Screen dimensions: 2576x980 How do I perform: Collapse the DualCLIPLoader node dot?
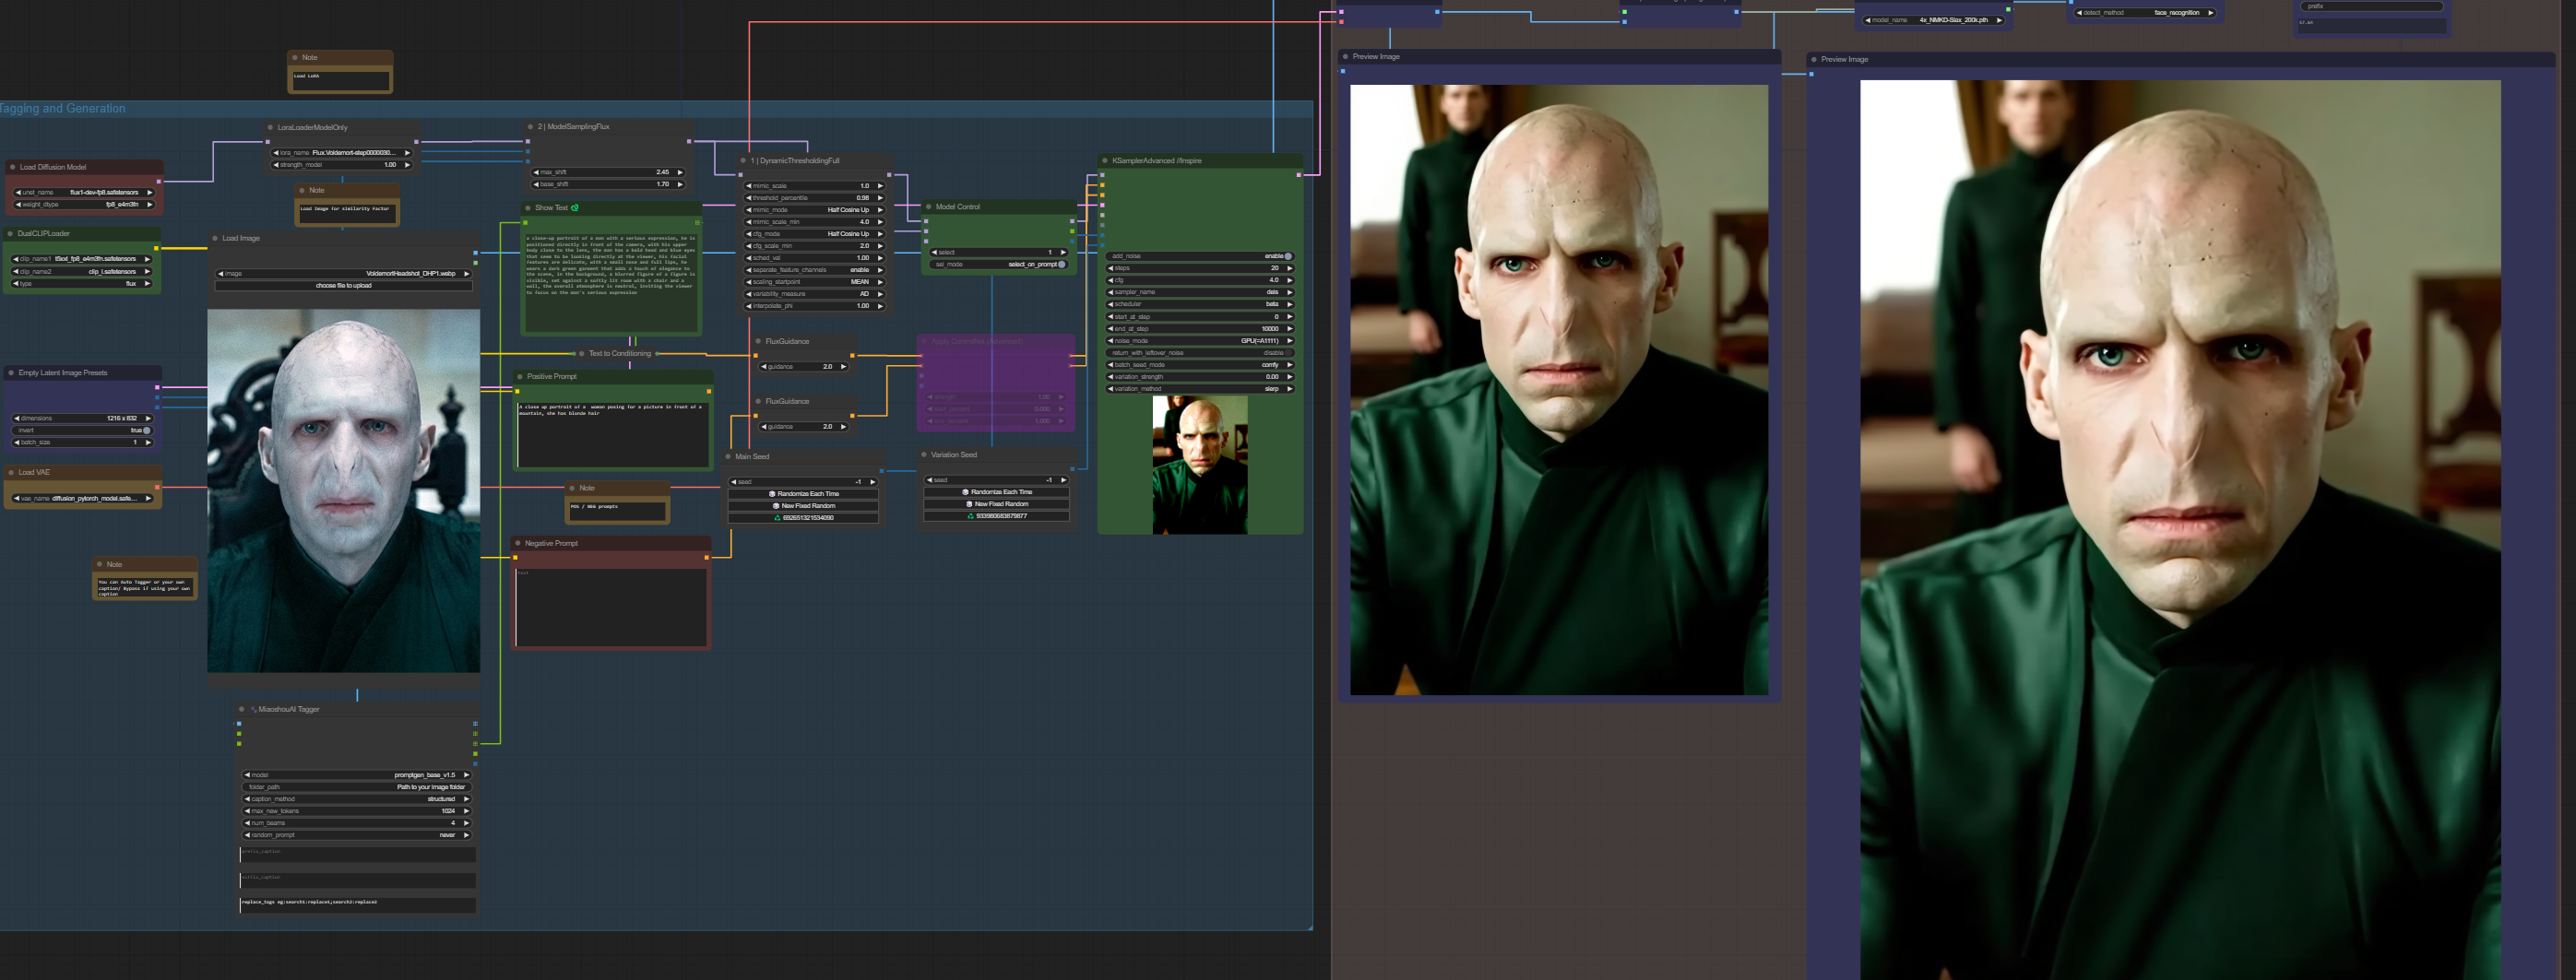[10, 233]
